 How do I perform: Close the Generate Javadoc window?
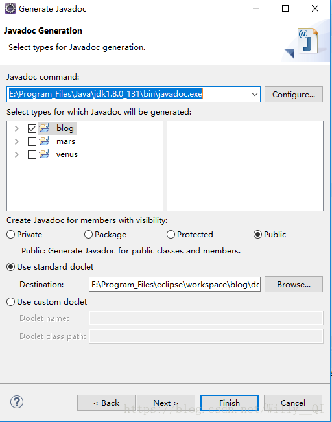[x=315, y=8]
